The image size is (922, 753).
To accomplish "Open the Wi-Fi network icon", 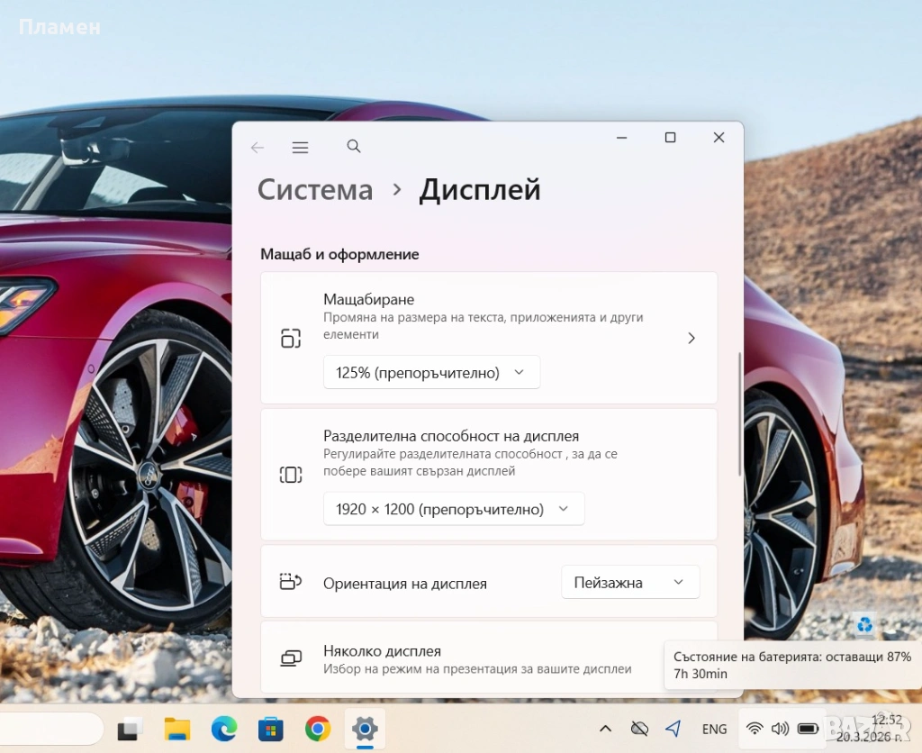I will [x=755, y=729].
